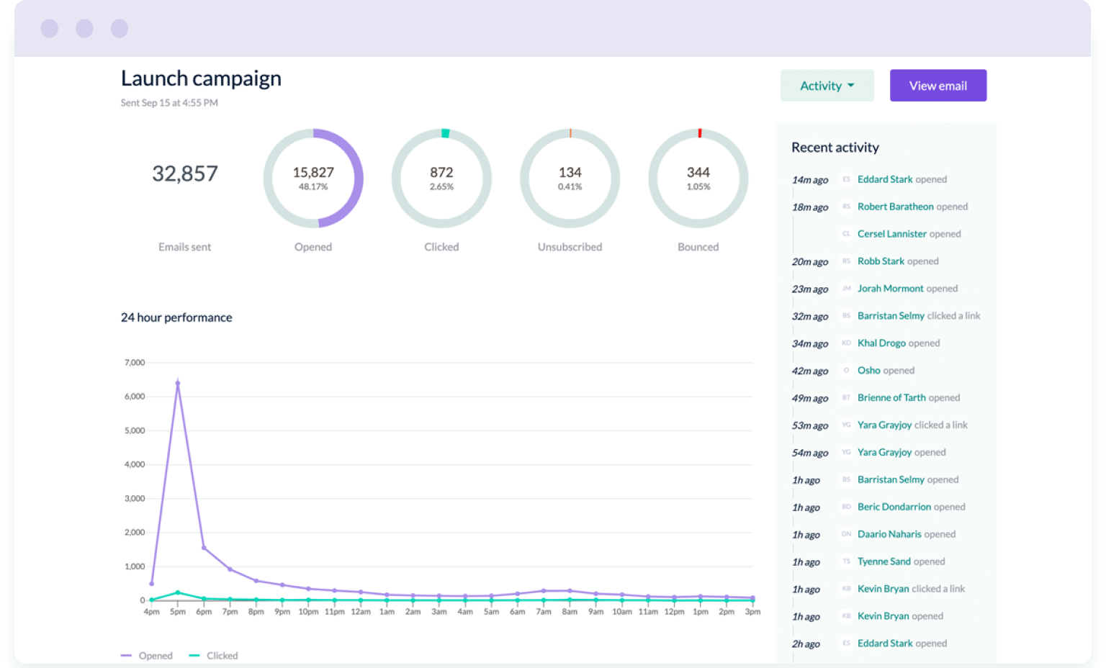
Task: Click Tyenne Sand's avatar icon
Action: click(846, 561)
